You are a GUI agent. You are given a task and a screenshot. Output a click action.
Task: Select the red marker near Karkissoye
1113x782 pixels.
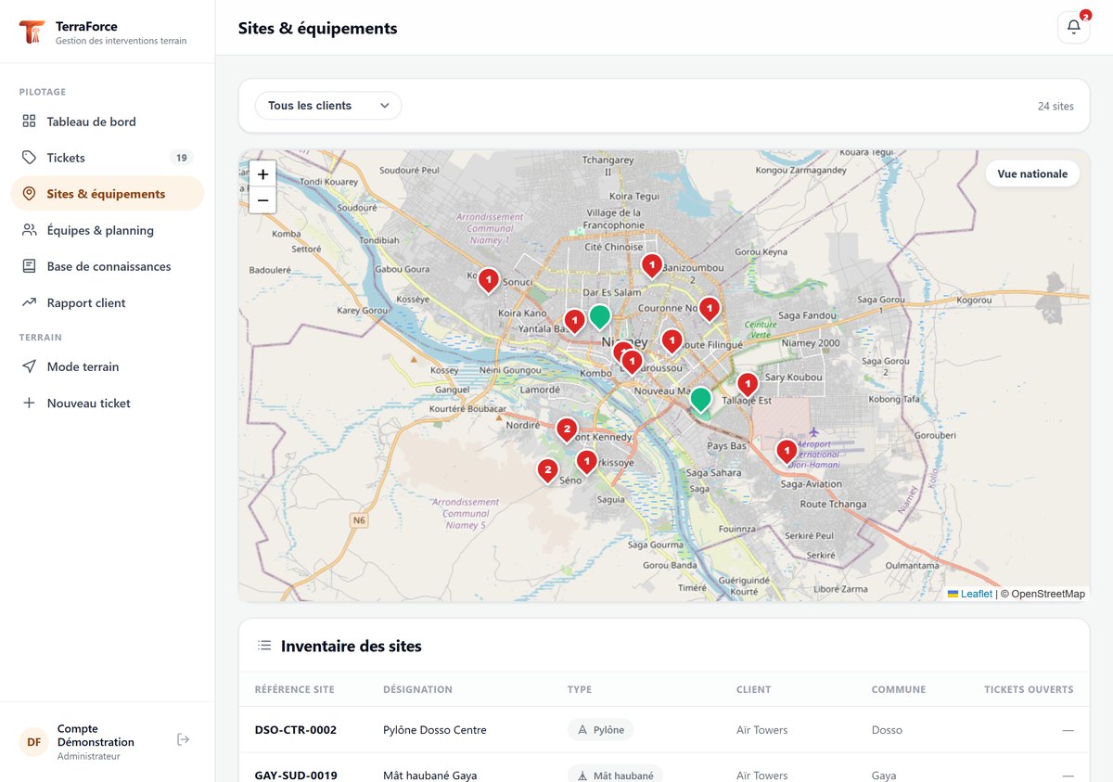(586, 461)
